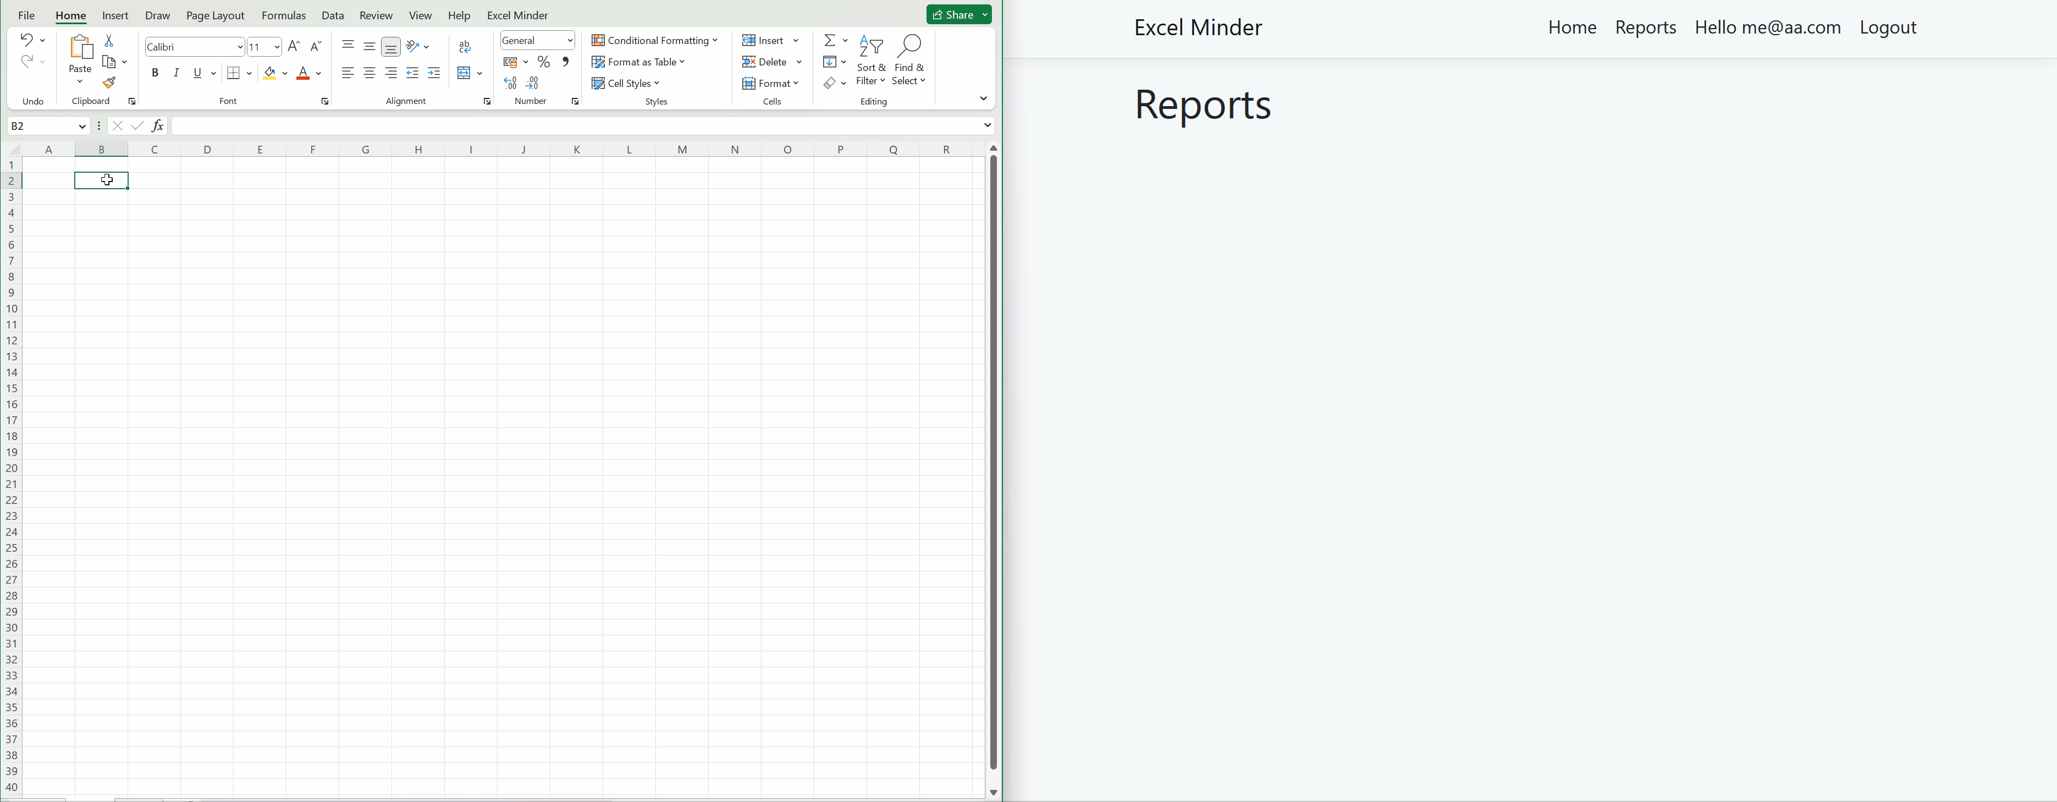The width and height of the screenshot is (2057, 802).
Task: Click the Percent Style icon
Action: pyautogui.click(x=544, y=62)
